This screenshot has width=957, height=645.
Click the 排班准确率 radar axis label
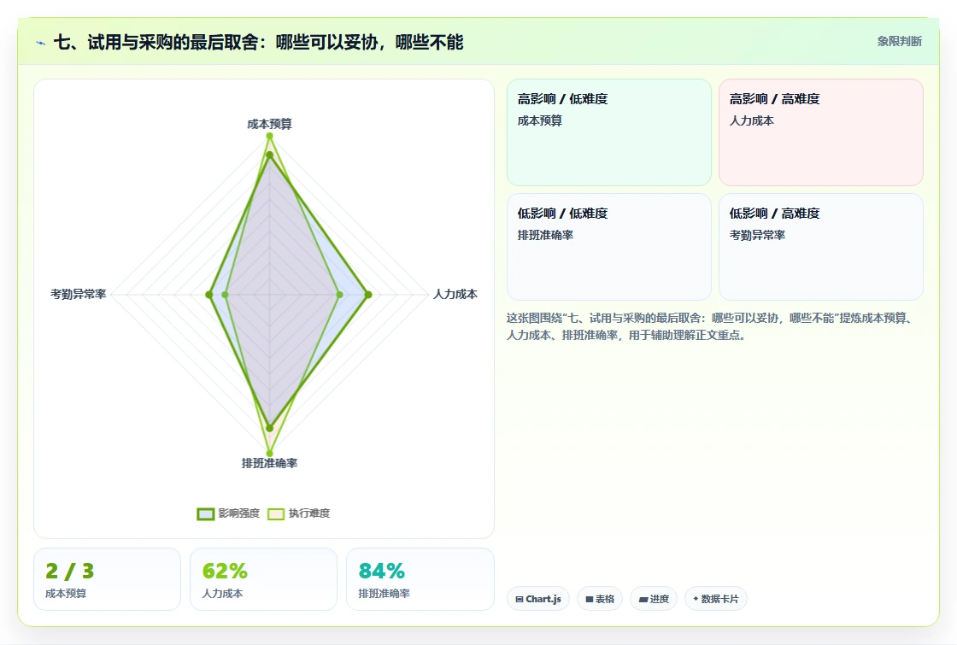click(x=269, y=463)
